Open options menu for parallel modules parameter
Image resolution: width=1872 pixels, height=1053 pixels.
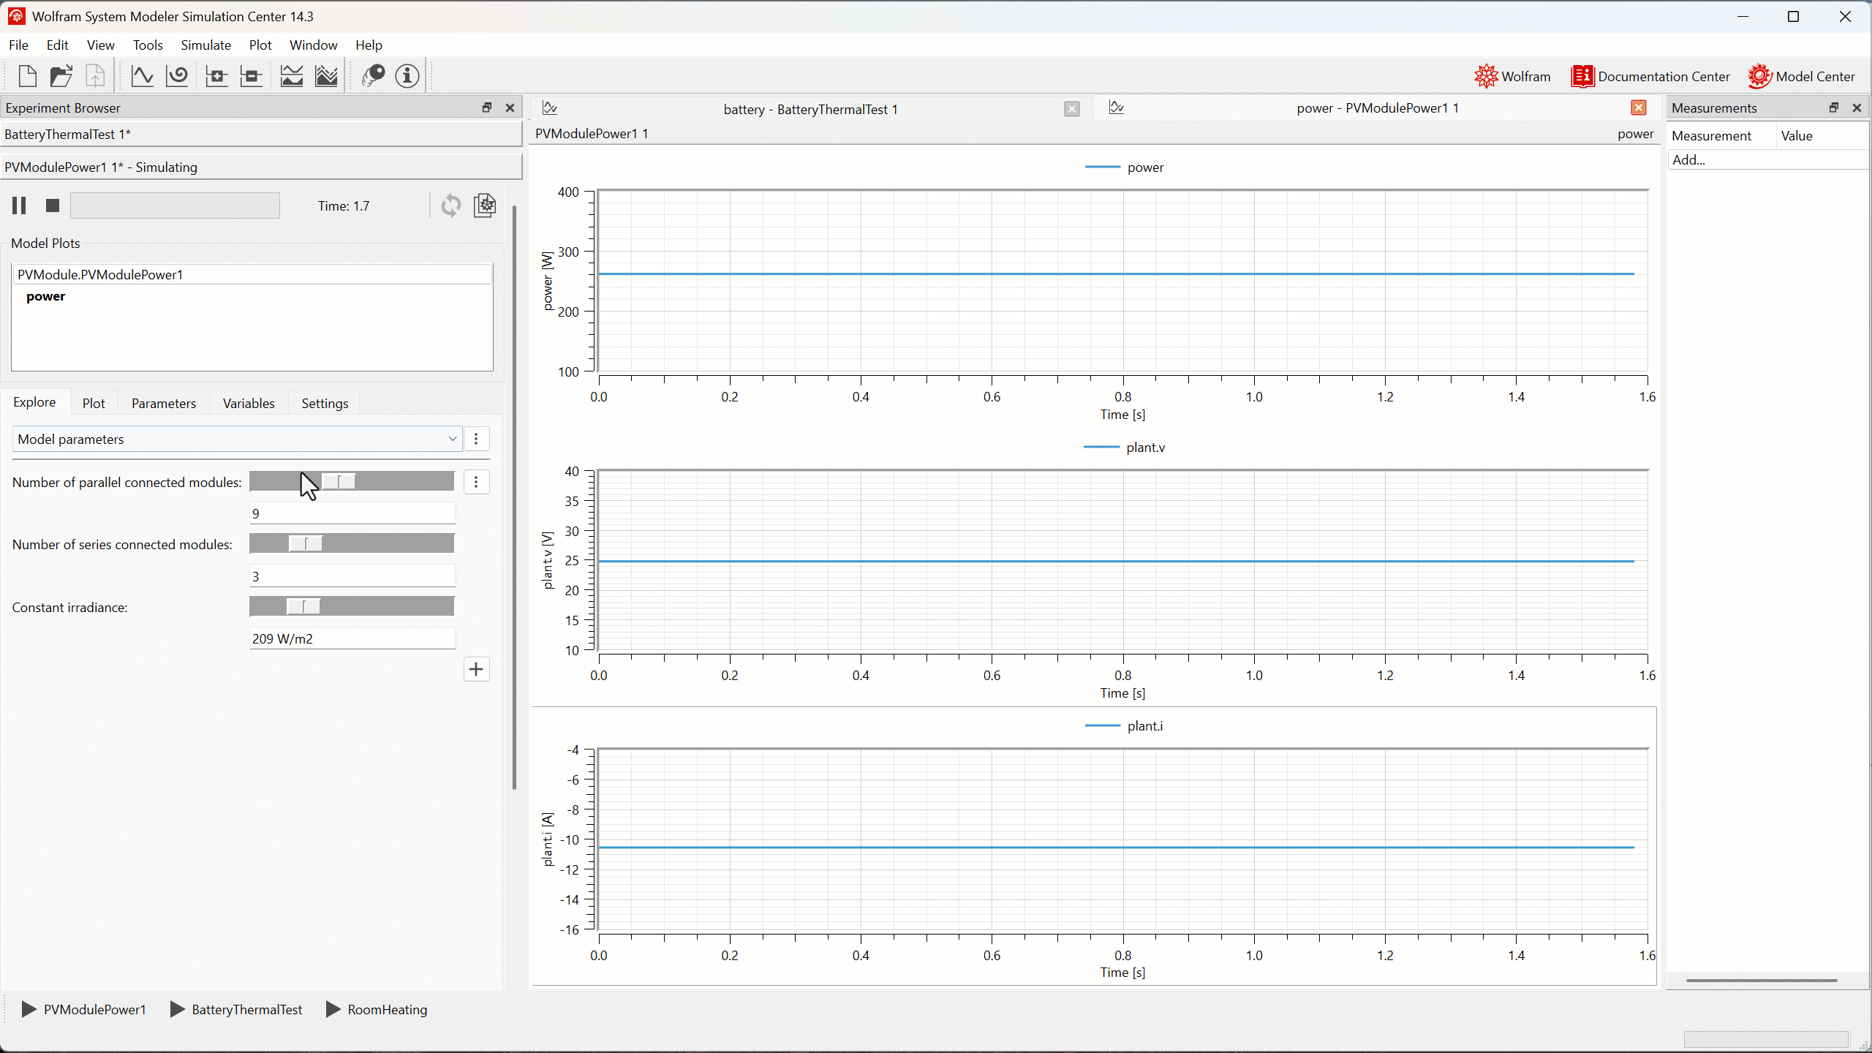click(476, 482)
